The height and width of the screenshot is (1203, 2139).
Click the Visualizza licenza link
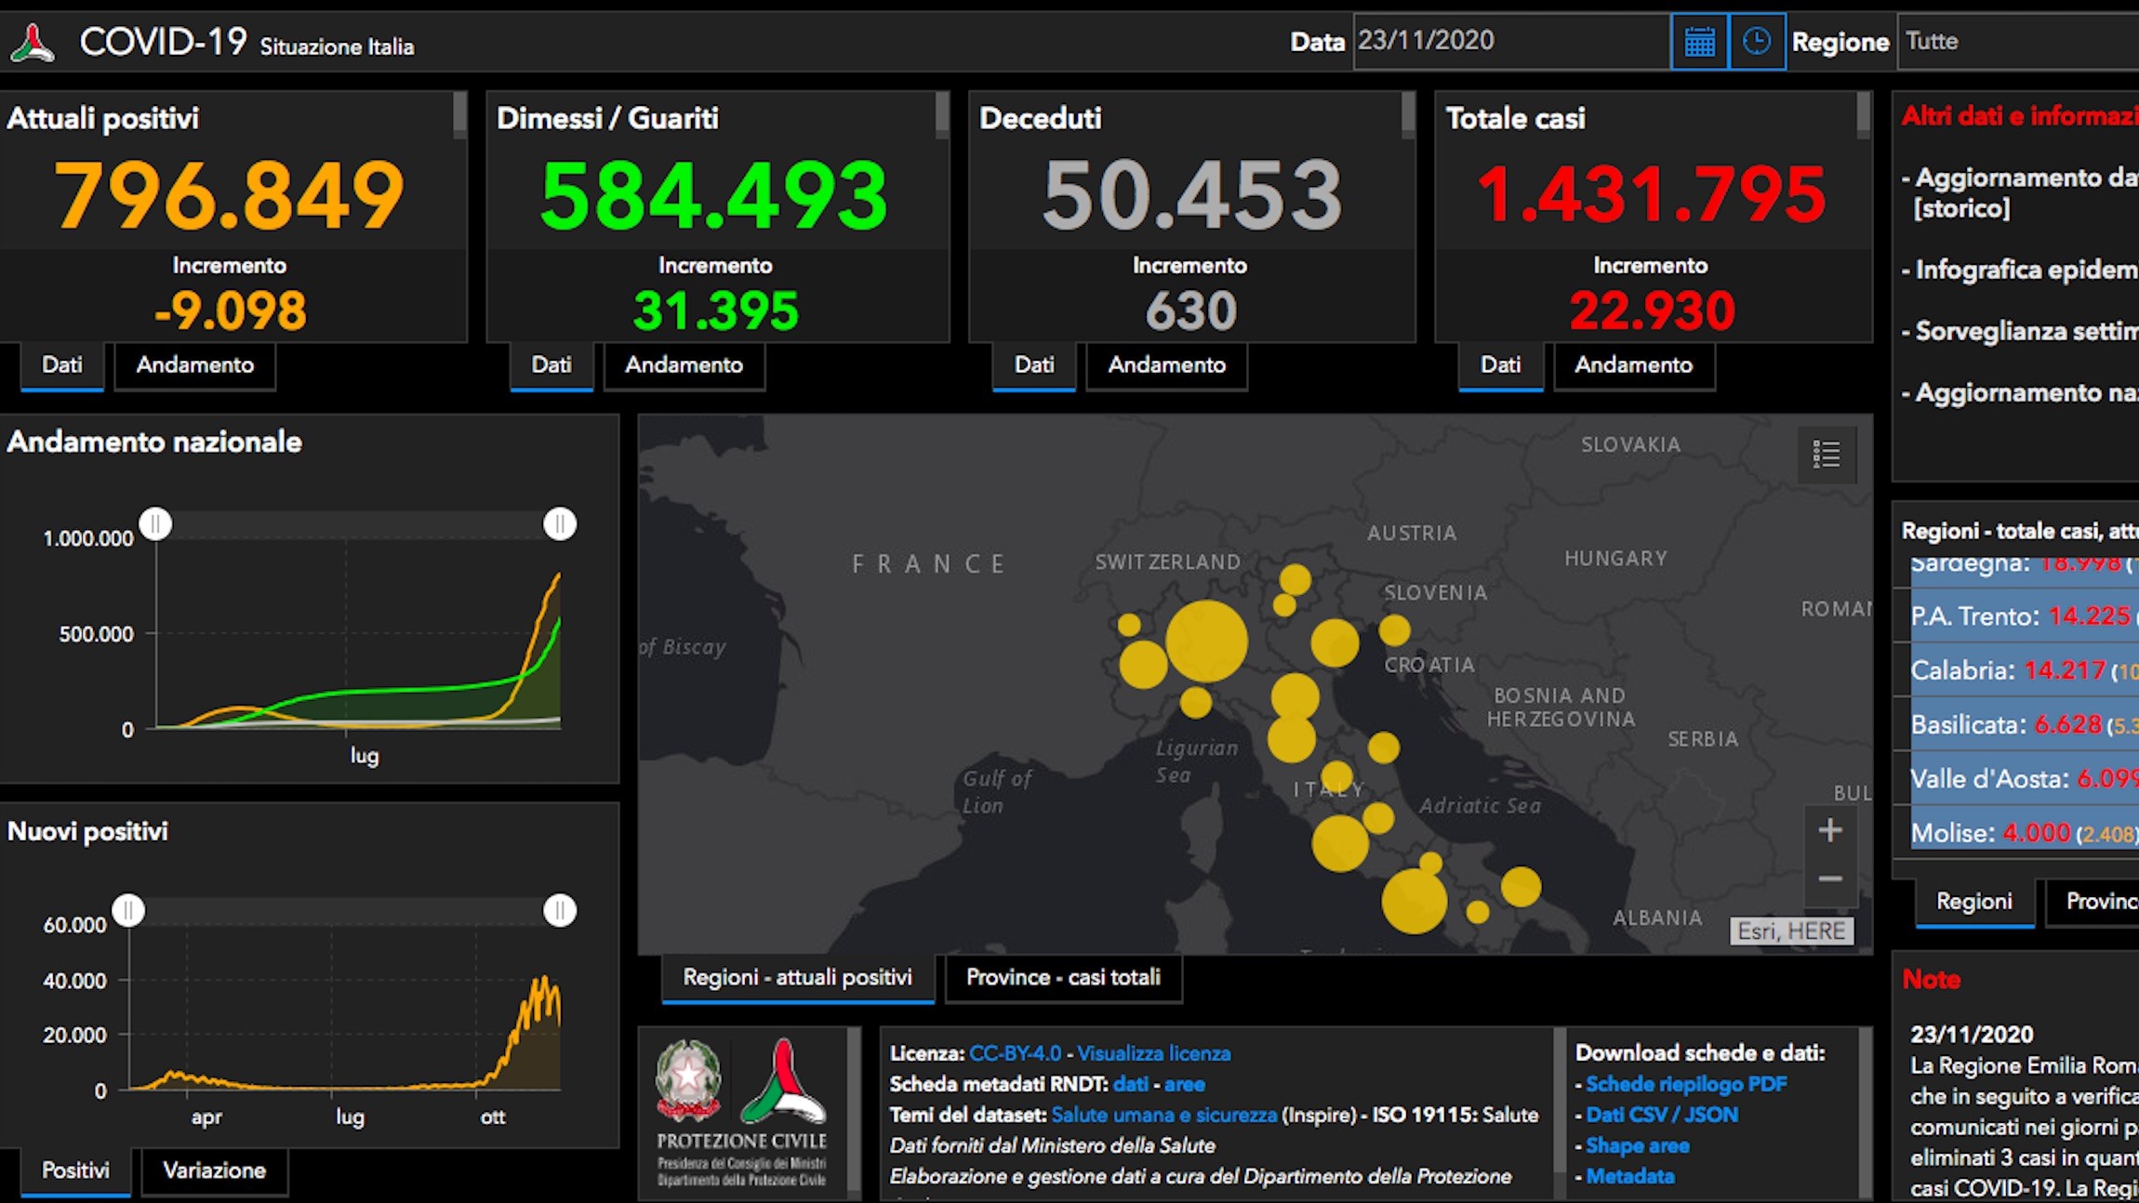[1154, 1053]
